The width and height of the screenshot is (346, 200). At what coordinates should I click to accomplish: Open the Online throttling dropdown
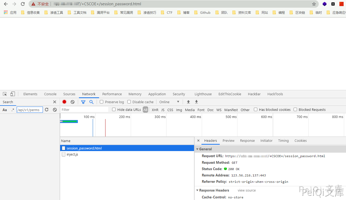pyautogui.click(x=169, y=102)
